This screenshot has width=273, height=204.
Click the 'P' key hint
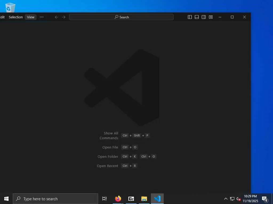tap(147, 135)
